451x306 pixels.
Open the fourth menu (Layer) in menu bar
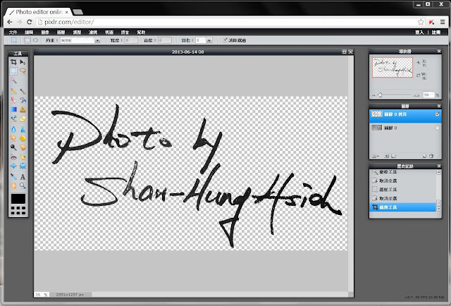tap(61, 32)
